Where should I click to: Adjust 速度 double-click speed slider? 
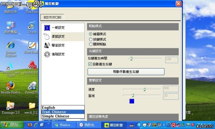(x=144, y=89)
